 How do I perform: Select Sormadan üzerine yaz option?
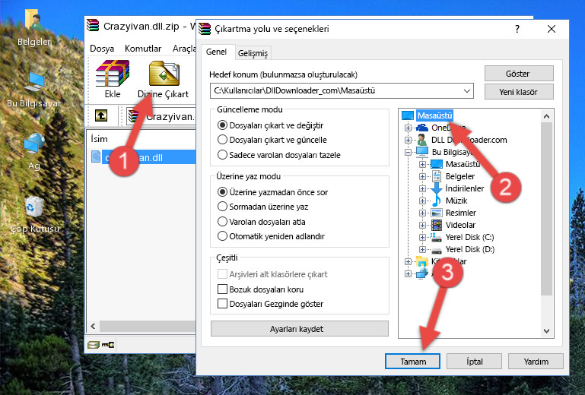tap(262, 207)
